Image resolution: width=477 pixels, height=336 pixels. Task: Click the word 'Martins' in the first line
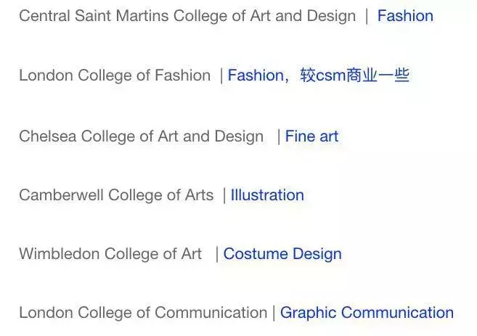[x=159, y=16]
